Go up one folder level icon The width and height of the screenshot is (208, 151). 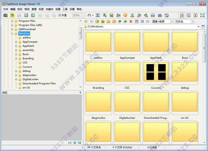point(97,21)
